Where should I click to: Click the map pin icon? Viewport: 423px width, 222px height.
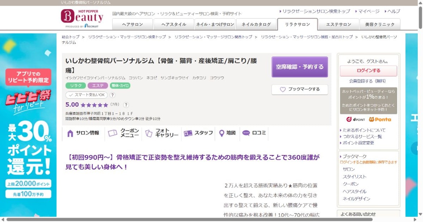[222, 133]
